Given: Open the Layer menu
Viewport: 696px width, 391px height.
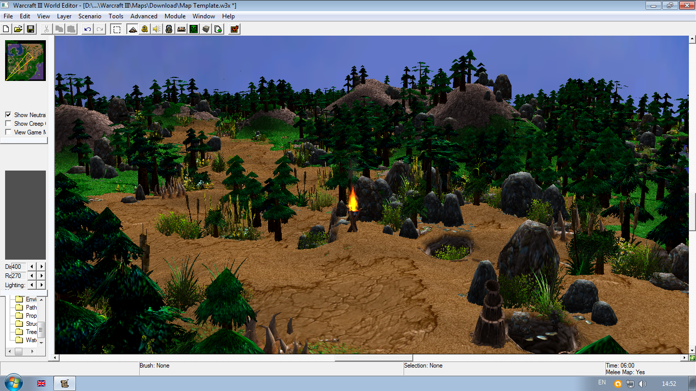Looking at the screenshot, I should 64,16.
